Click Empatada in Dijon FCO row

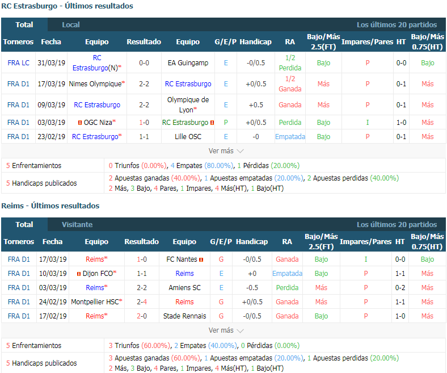pos(287,274)
